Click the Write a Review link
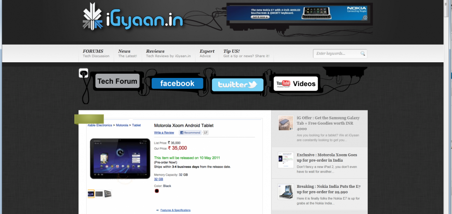 164,133
